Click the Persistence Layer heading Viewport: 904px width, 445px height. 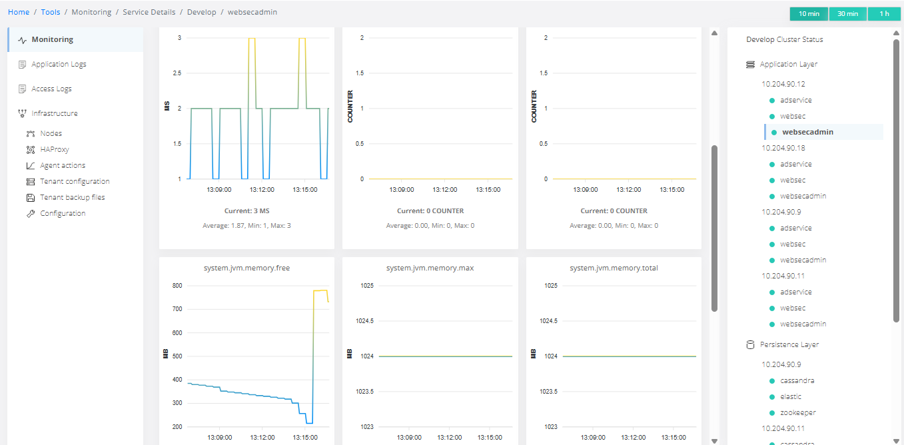789,345
